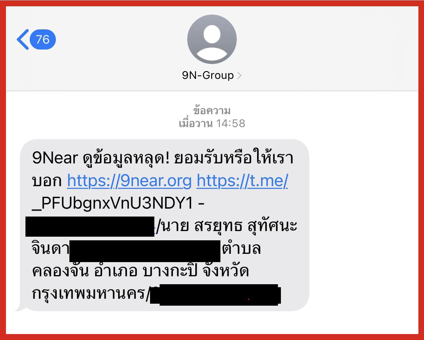424x340 pixels.
Task: Select the 9N-Group contact name
Action: point(208,75)
